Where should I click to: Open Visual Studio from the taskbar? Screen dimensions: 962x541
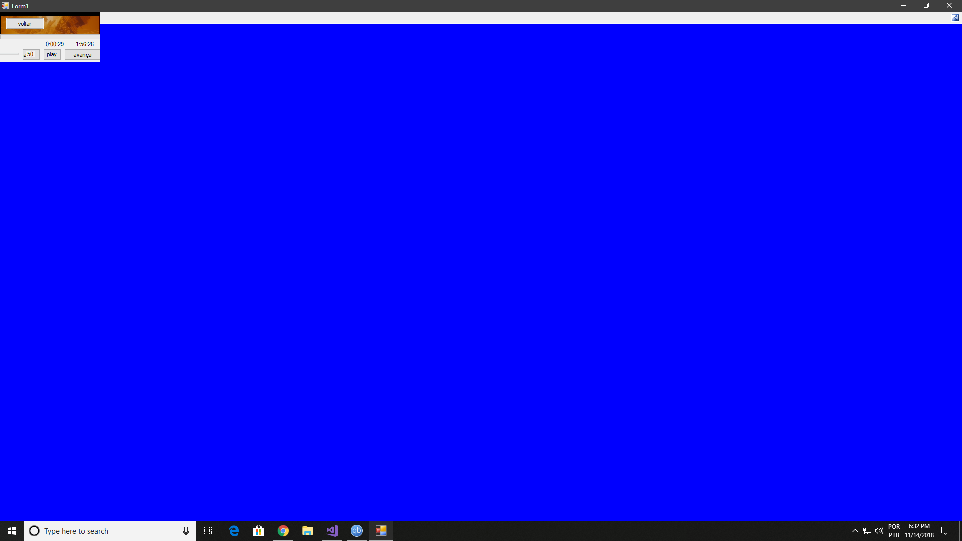332,531
